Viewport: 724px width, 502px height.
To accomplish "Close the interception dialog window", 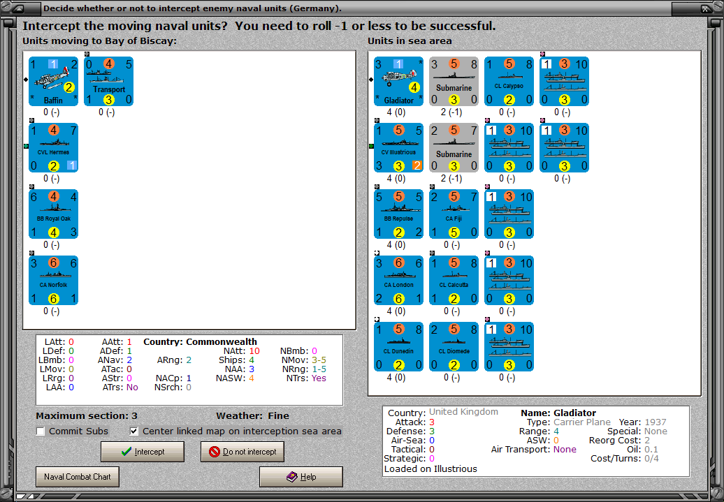I will pyautogui.click(x=706, y=8).
